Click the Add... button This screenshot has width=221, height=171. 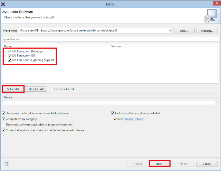(184, 31)
